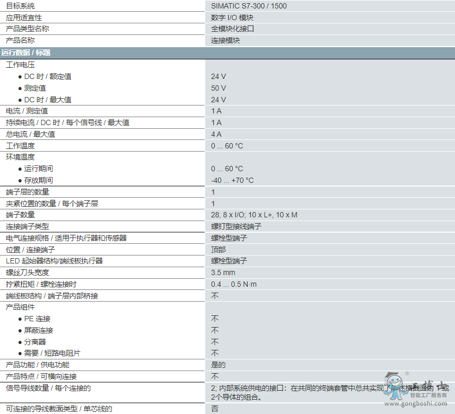The height and width of the screenshot is (414, 455).
Task: Select the 数字 I/O 模块 value cell
Action: pyautogui.click(x=232, y=17)
